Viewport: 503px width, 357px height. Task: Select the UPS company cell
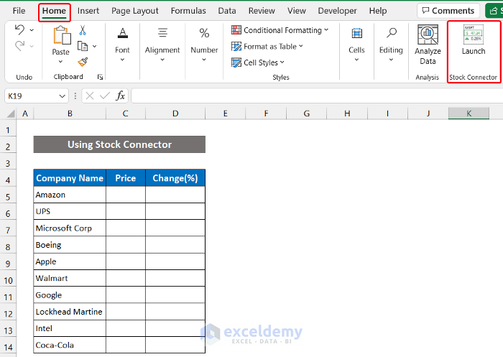tap(70, 211)
